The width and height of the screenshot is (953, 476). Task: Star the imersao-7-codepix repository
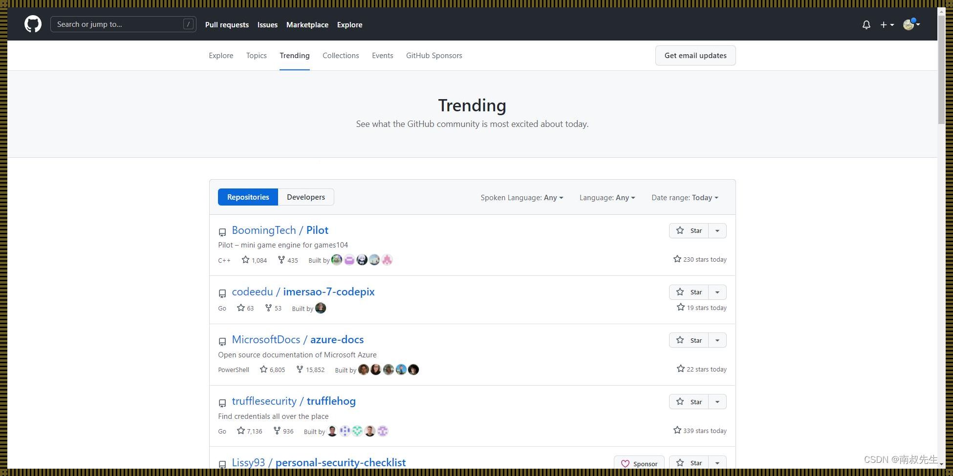(689, 292)
